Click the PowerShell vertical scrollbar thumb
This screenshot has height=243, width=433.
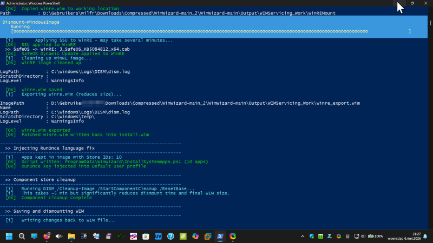[430, 23]
